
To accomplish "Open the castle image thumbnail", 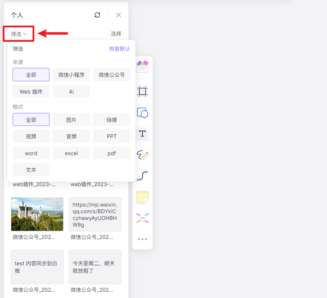I will coord(37,214).
